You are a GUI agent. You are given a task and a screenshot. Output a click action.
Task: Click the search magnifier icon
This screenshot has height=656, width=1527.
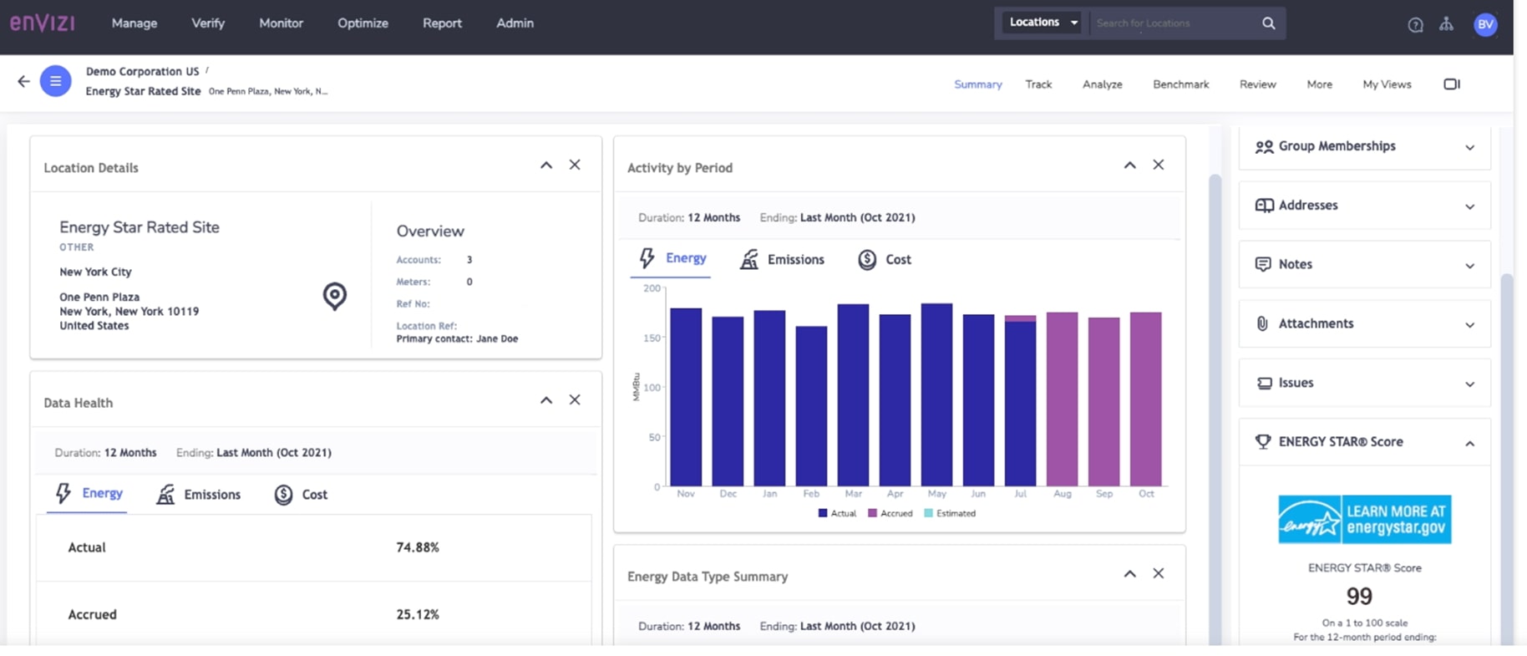click(x=1268, y=23)
